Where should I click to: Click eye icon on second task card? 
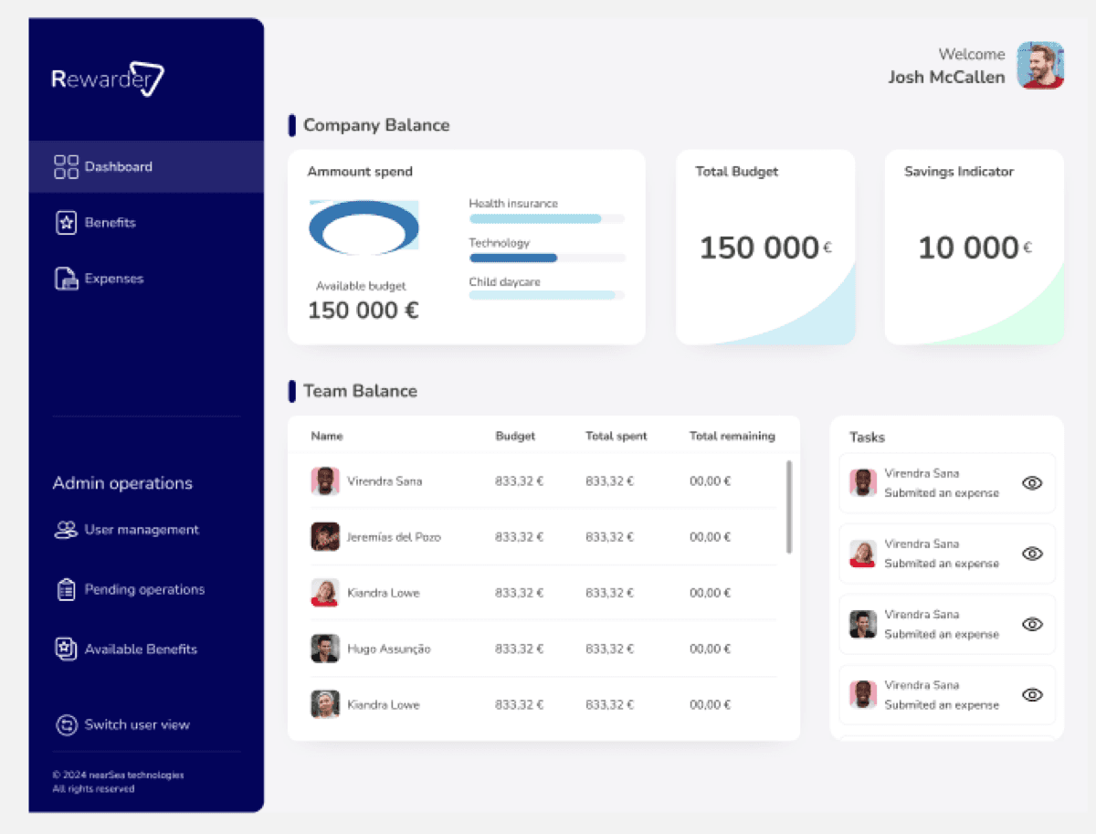coord(1032,554)
